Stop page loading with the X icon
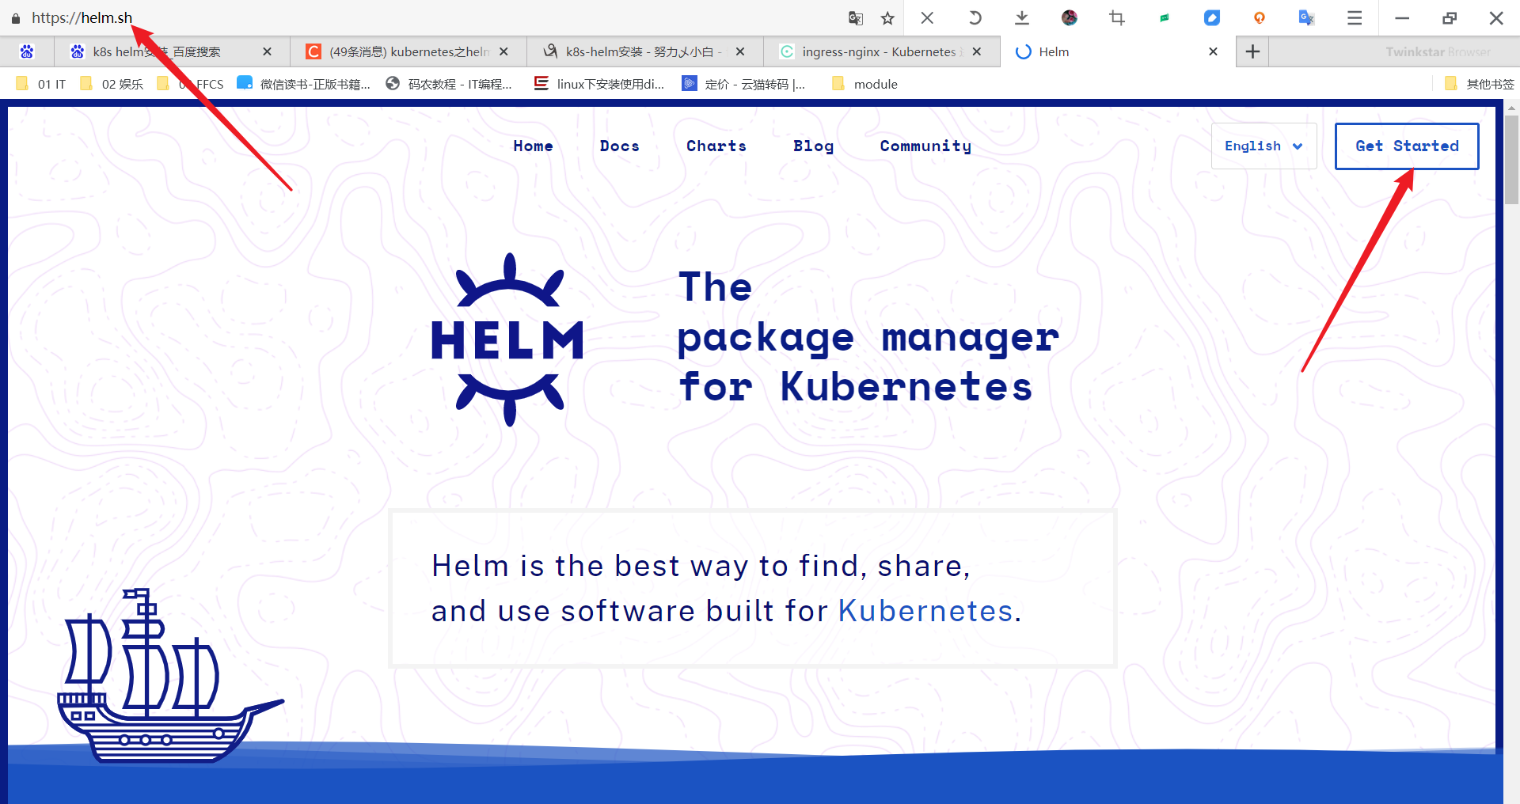 pos(927,17)
